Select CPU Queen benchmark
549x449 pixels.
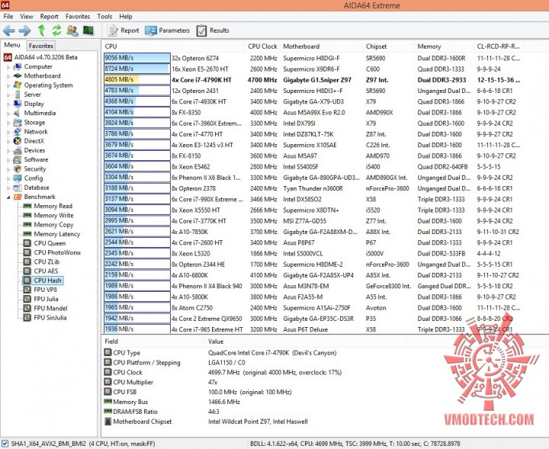pos(50,243)
